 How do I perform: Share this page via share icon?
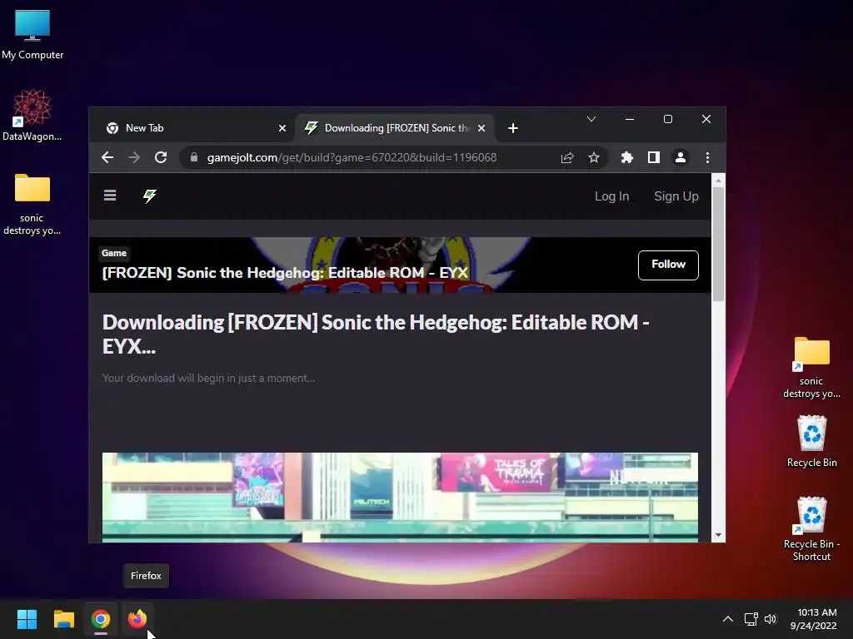click(x=566, y=157)
